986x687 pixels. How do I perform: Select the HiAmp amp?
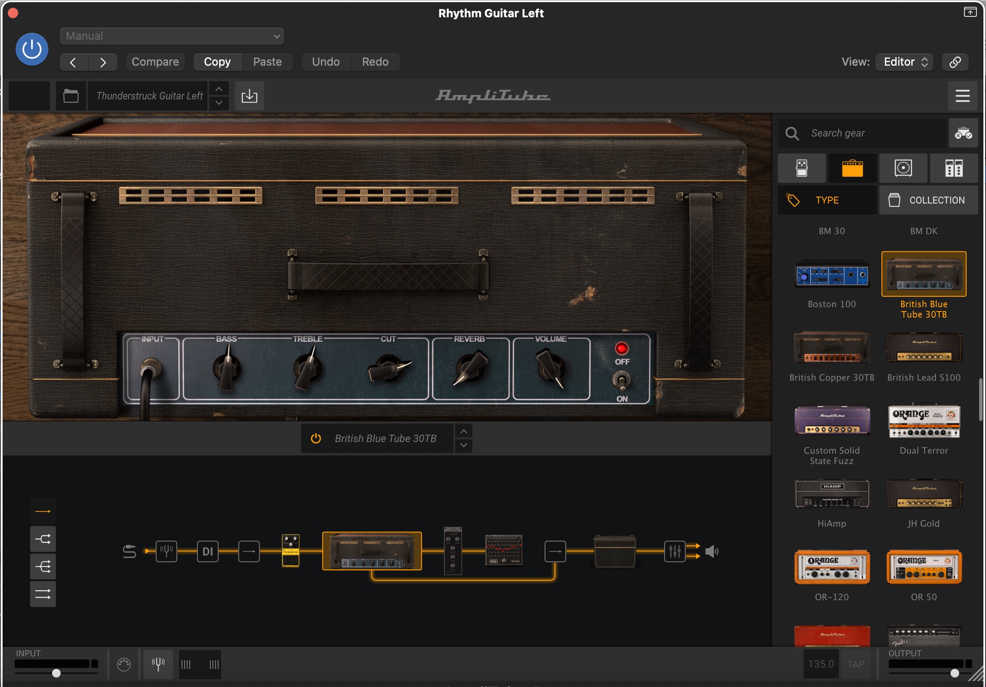(x=832, y=494)
